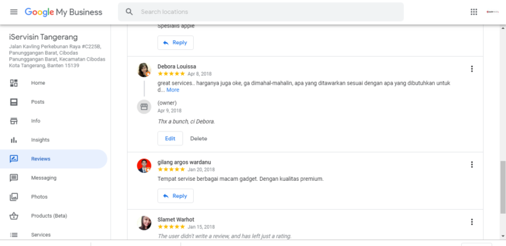This screenshot has width=506, height=246.
Task: Click the Search locations field
Action: (x=261, y=12)
